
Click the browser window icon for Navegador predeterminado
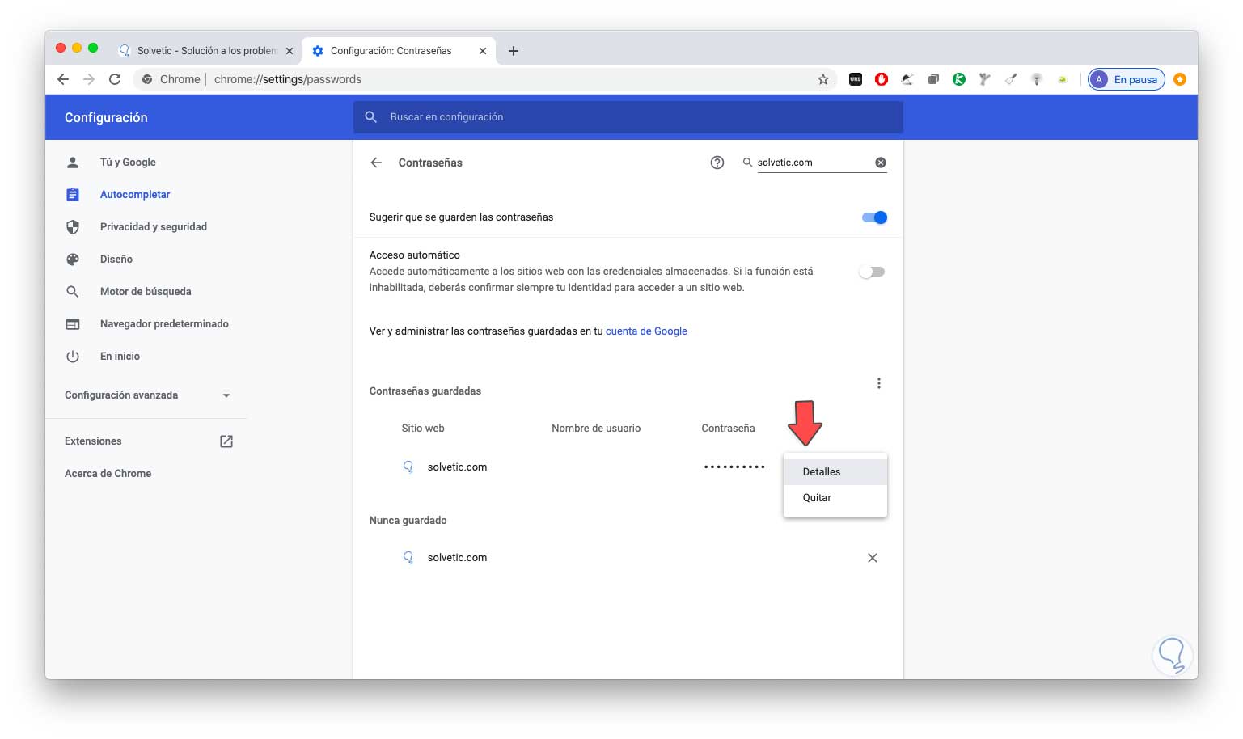(73, 324)
